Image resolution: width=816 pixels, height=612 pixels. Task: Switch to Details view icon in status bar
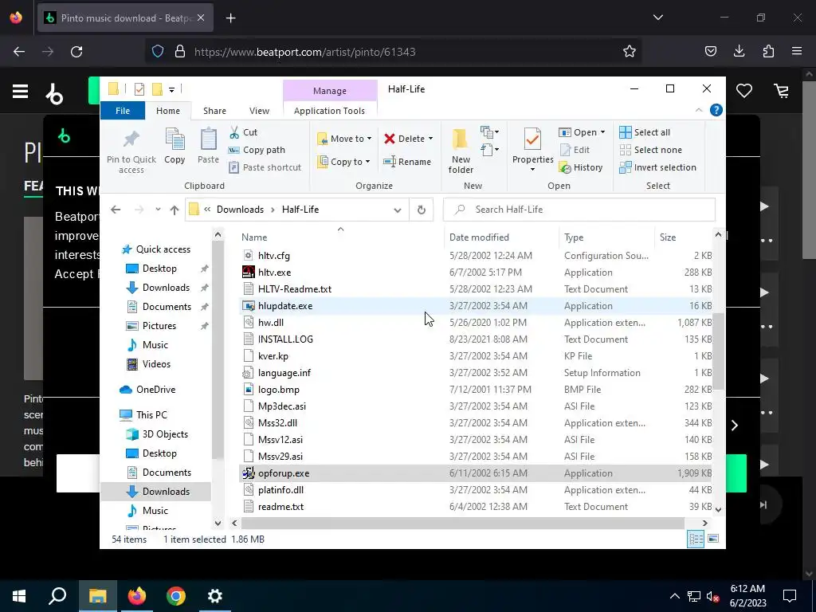click(x=696, y=539)
